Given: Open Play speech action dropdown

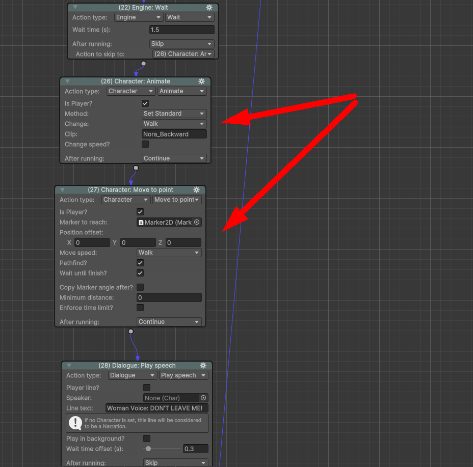Looking at the screenshot, I should tap(183, 375).
